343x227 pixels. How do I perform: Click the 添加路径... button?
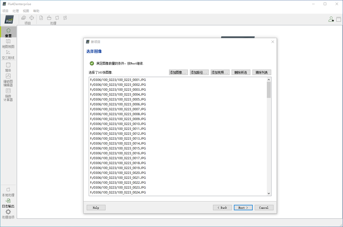click(199, 72)
